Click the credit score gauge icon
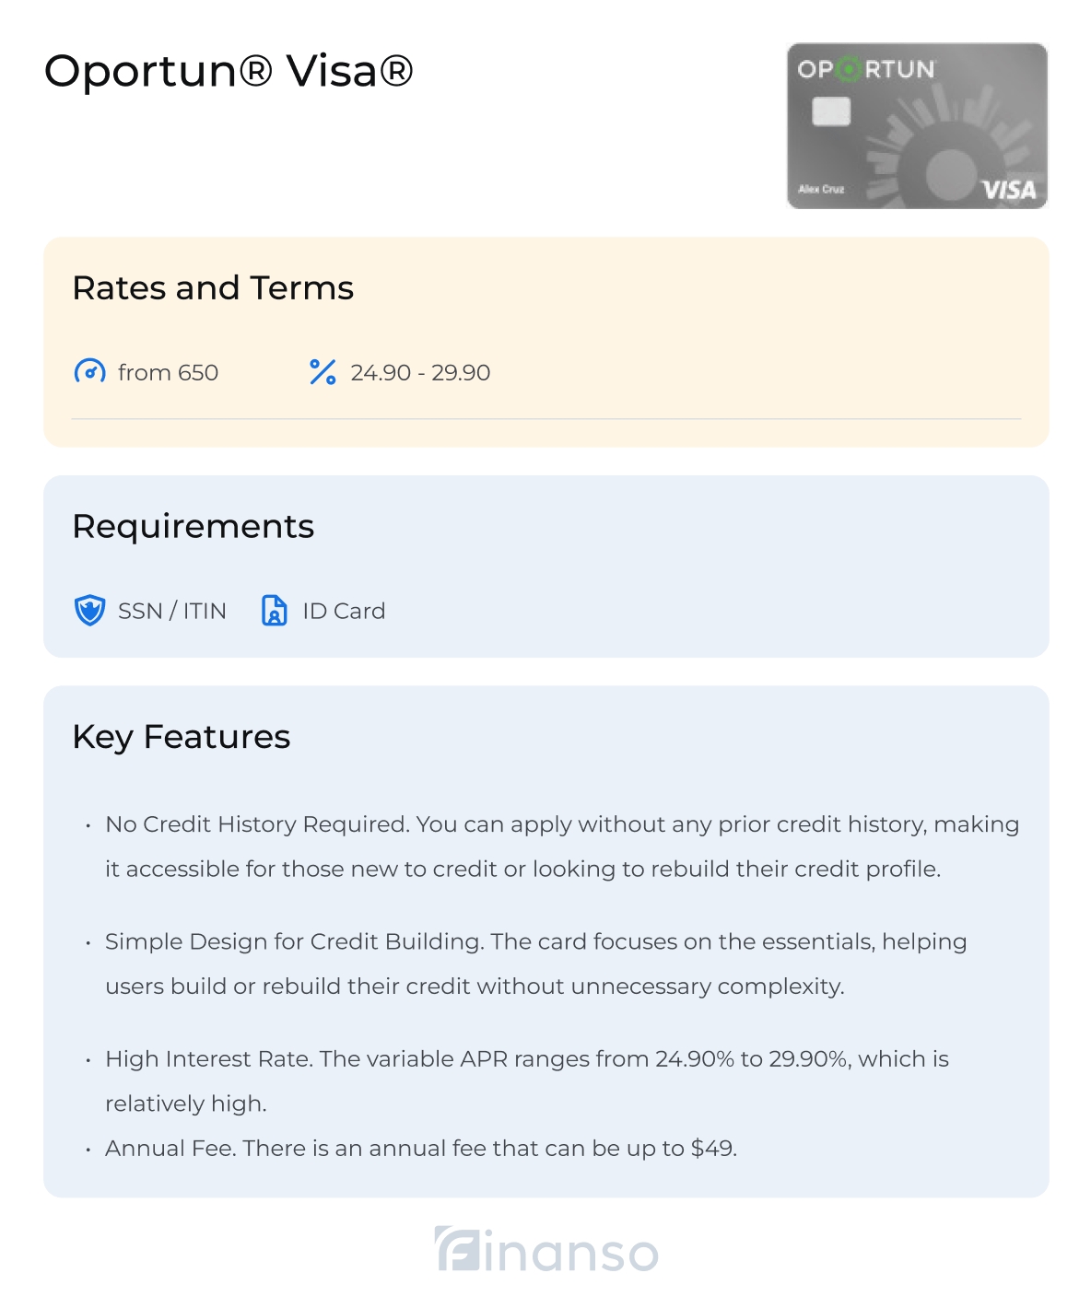1091x1308 pixels. click(x=89, y=372)
